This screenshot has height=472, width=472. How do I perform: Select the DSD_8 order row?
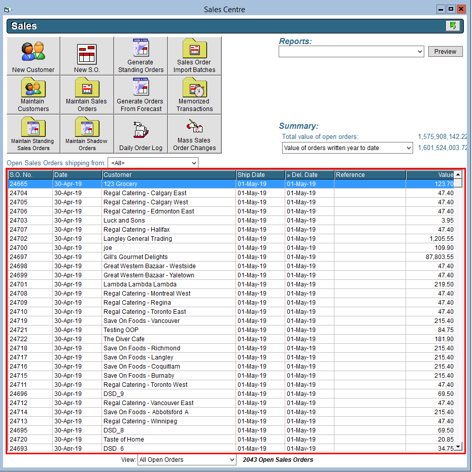pyautogui.click(x=231, y=430)
